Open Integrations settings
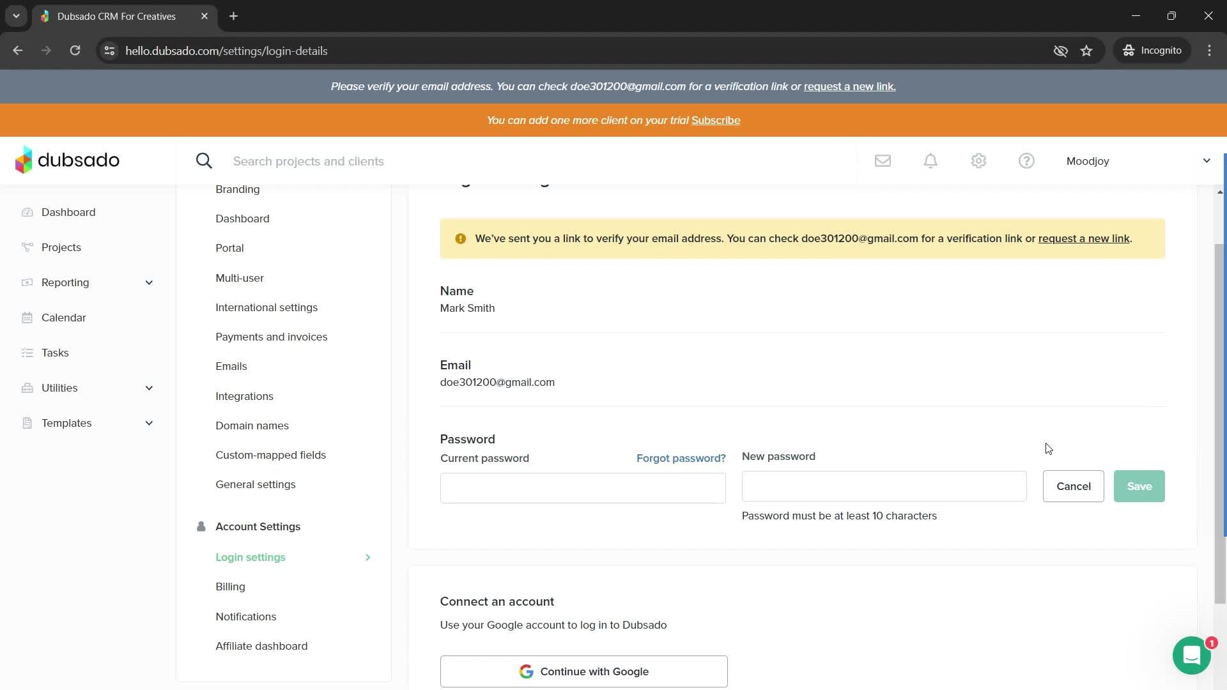1227x690 pixels. [x=244, y=396]
